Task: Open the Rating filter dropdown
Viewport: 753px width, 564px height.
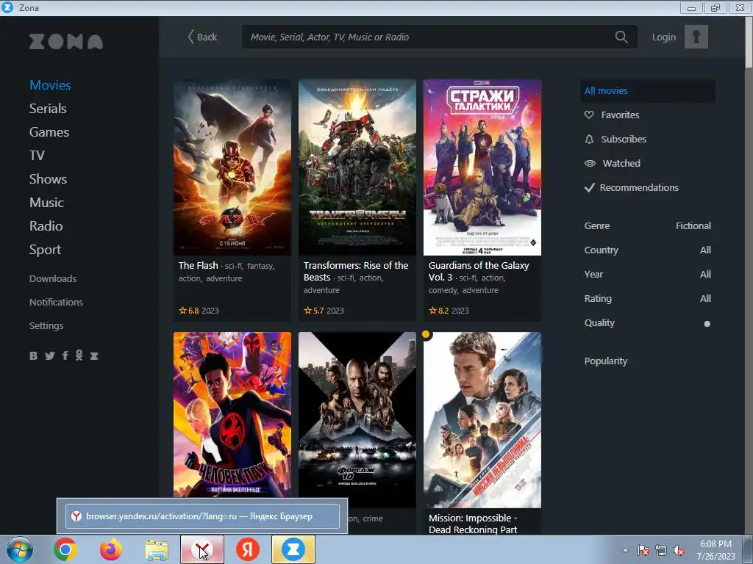Action: pyautogui.click(x=647, y=299)
